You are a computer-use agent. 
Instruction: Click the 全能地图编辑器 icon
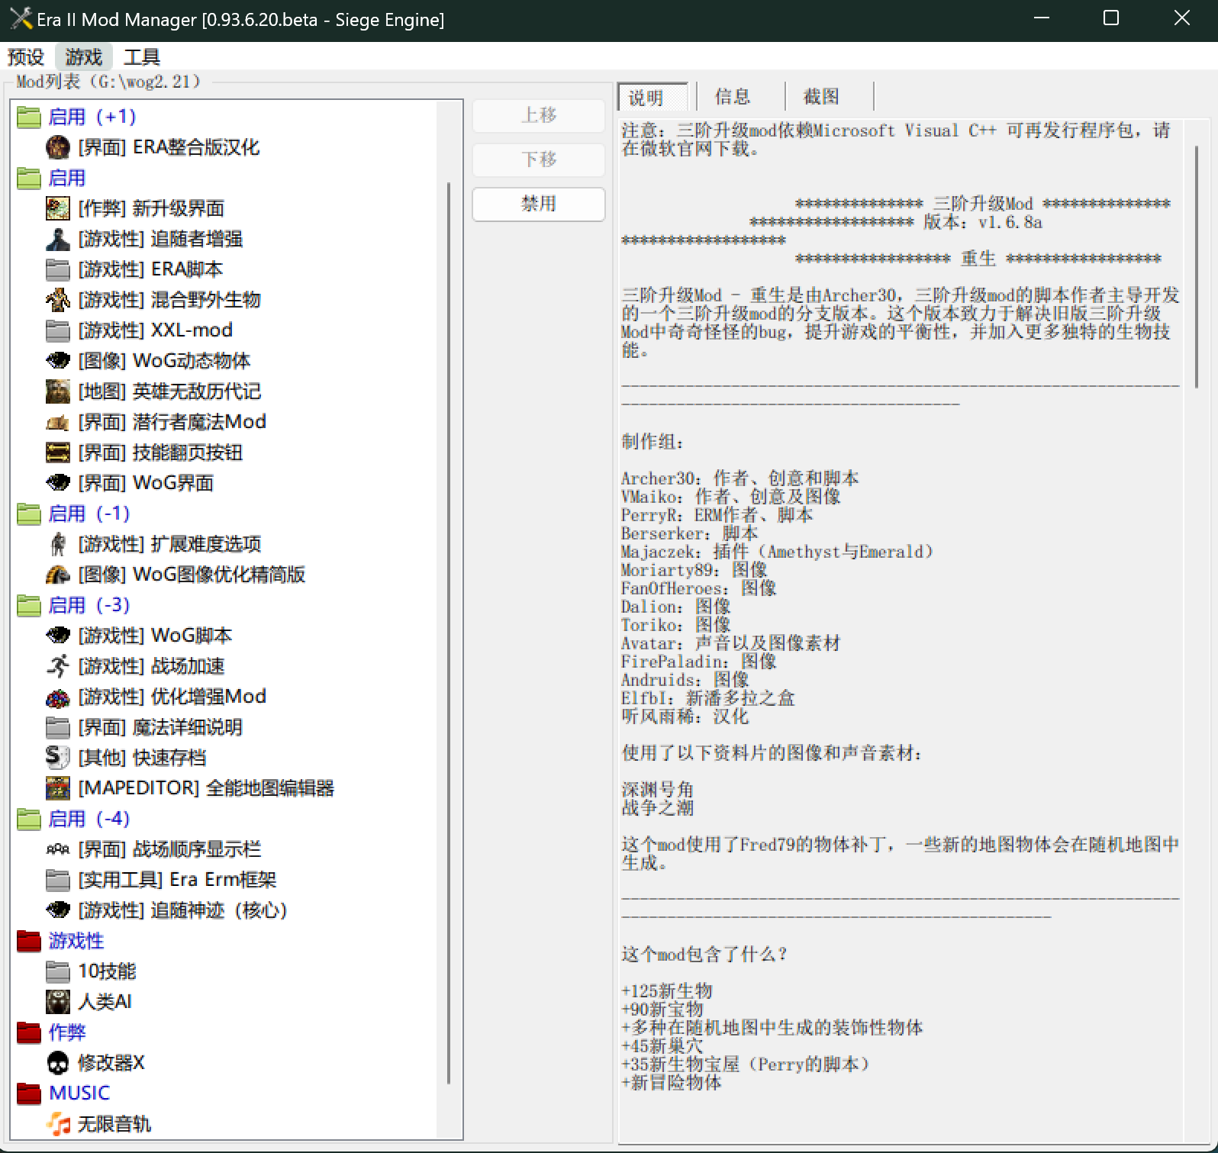coord(58,788)
